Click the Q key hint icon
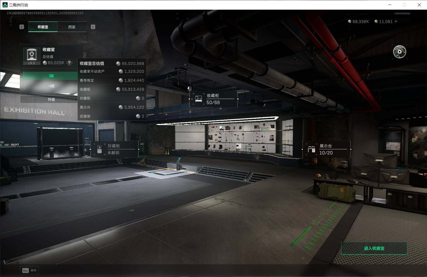This screenshot has width=427, height=277. (22, 27)
